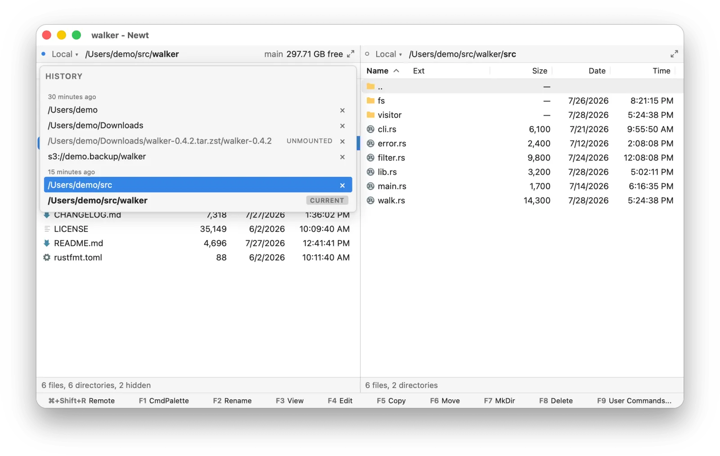The height and width of the screenshot is (456, 720).
Task: Click the F5 Copy button
Action: (391, 401)
